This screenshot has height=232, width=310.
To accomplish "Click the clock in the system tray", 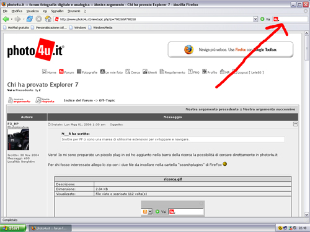I will pyautogui.click(x=303, y=228).
